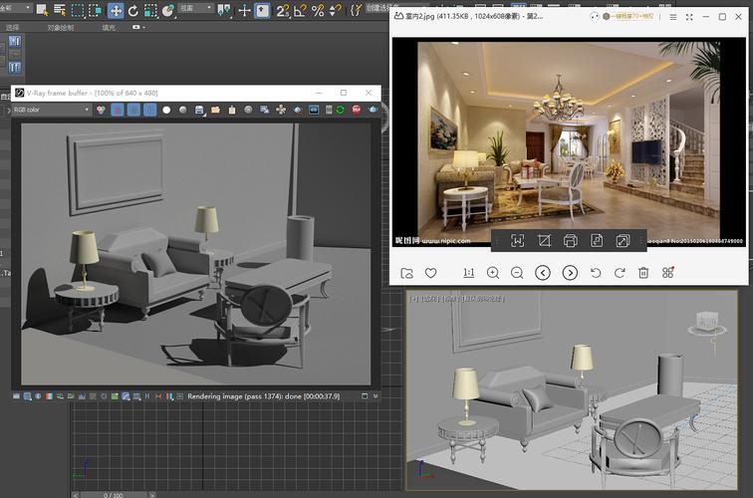
Task: Go to next image in photo viewer
Action: click(x=570, y=273)
